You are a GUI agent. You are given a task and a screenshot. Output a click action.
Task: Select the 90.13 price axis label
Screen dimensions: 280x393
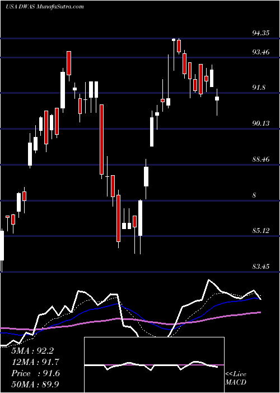coord(261,124)
